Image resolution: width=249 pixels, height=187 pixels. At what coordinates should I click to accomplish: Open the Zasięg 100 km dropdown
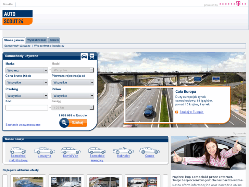coord(73,108)
